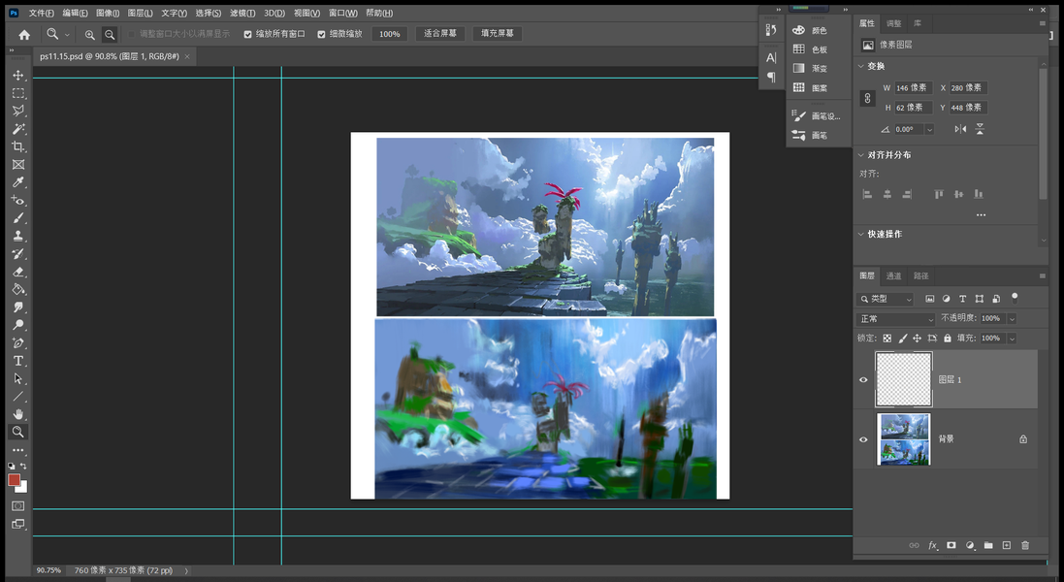
Task: Click the Zoom Out magnifier in the options bar
Action: point(110,34)
